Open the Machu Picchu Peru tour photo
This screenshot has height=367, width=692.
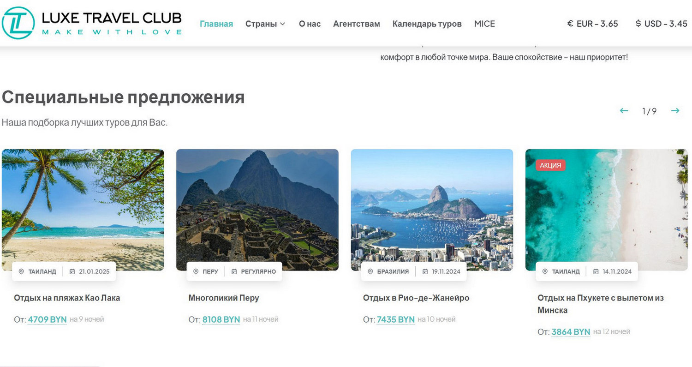click(257, 210)
